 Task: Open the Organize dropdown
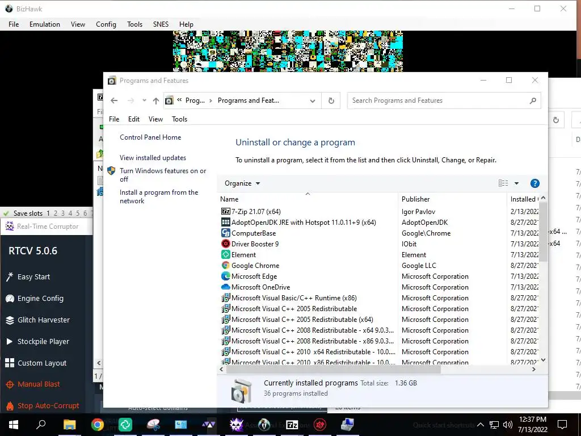(242, 183)
